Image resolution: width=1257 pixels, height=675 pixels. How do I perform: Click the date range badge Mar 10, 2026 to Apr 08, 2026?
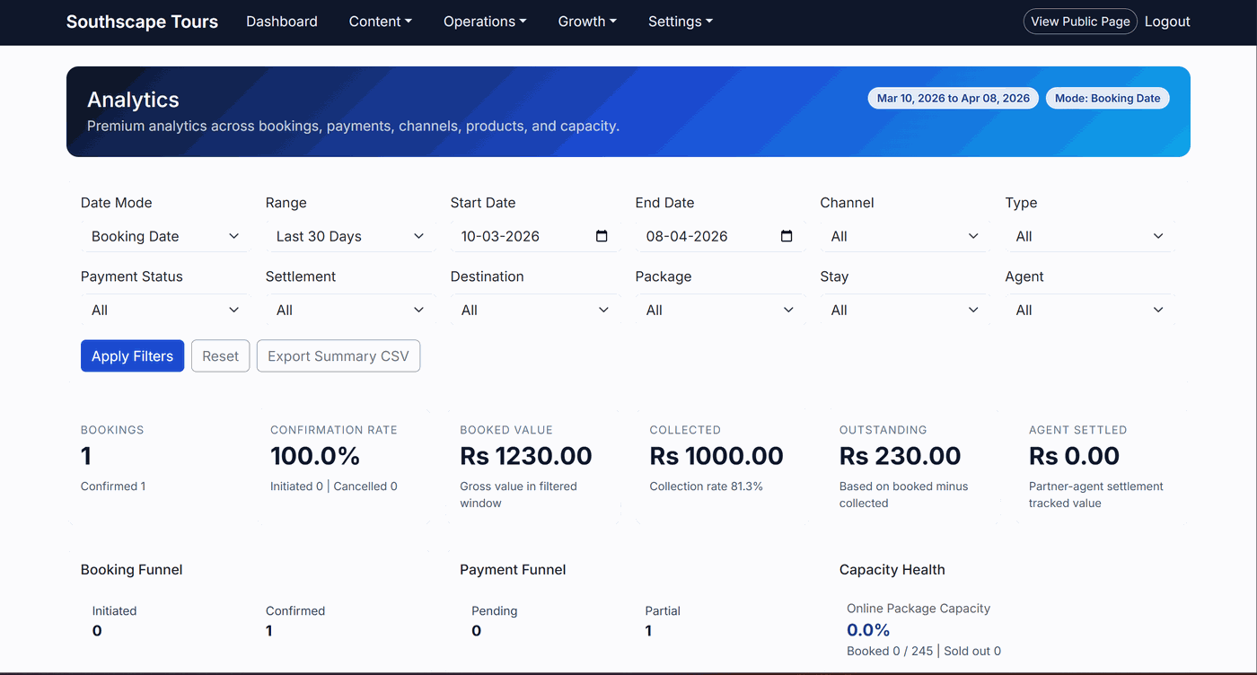coord(954,98)
